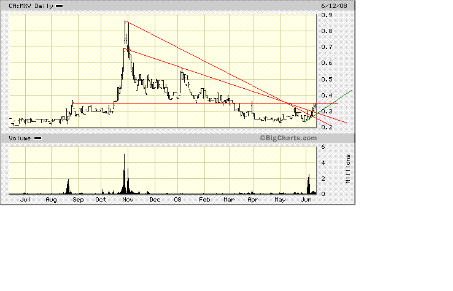Click the 0.4 price axis label
The width and height of the screenshot is (453, 291).
[x=327, y=96]
